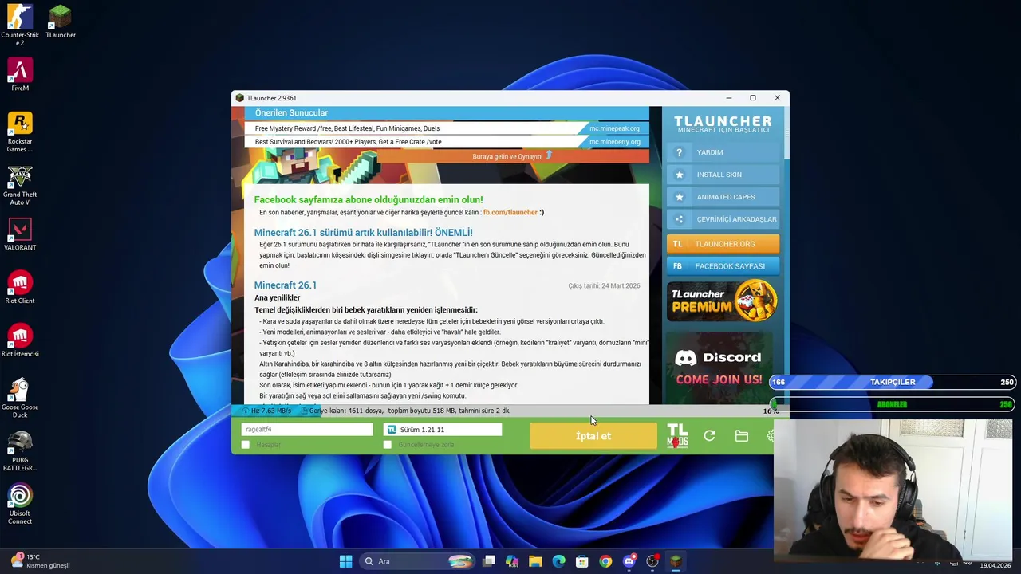Select the Riot Client desktop icon
The image size is (1021, 574).
(20, 288)
